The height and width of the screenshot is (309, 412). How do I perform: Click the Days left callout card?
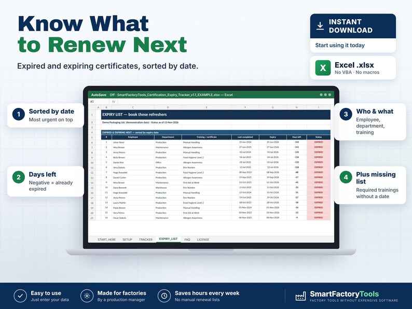click(46, 181)
